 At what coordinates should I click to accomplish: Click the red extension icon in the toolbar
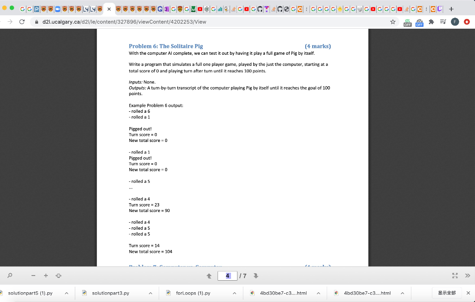[x=467, y=21]
